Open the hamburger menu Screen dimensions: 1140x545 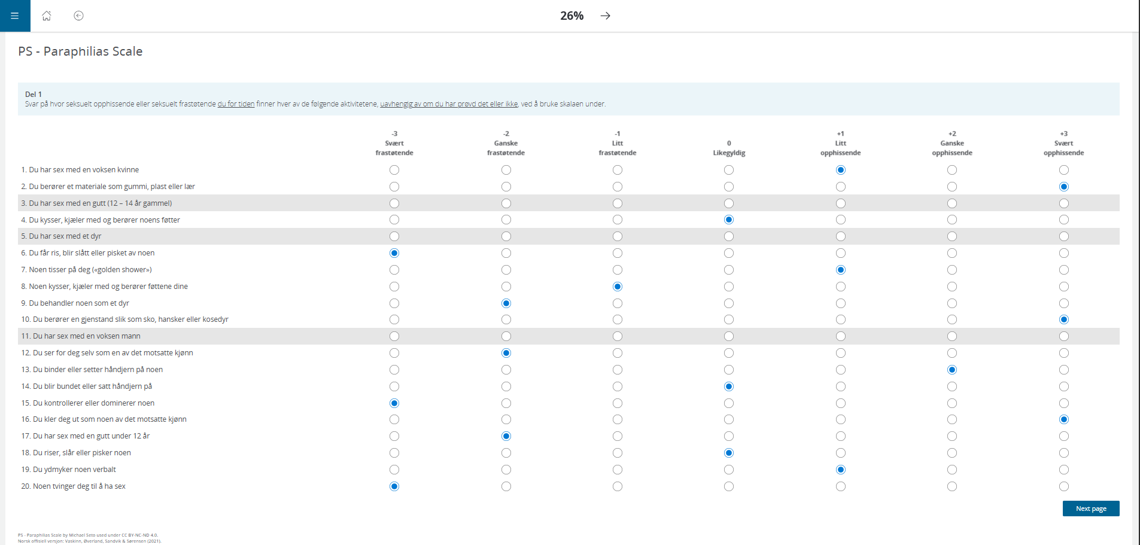point(15,16)
